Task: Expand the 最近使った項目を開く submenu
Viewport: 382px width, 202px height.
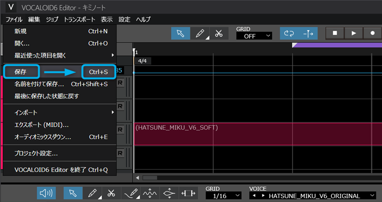Action: 60,55
